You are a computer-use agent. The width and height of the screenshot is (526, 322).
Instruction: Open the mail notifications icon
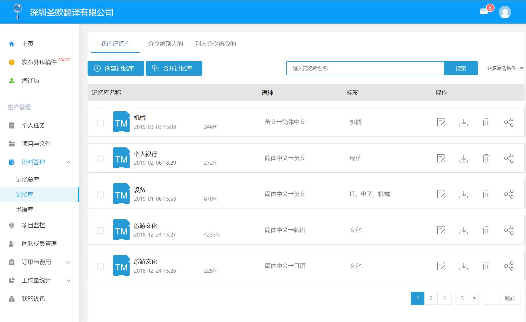484,11
